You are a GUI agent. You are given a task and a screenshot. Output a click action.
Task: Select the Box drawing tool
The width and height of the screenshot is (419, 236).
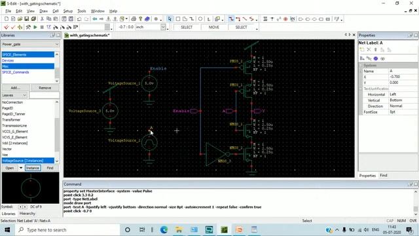click(177, 19)
